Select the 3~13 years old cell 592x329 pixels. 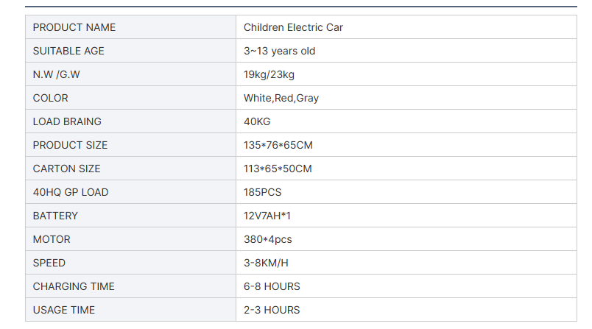(x=406, y=51)
